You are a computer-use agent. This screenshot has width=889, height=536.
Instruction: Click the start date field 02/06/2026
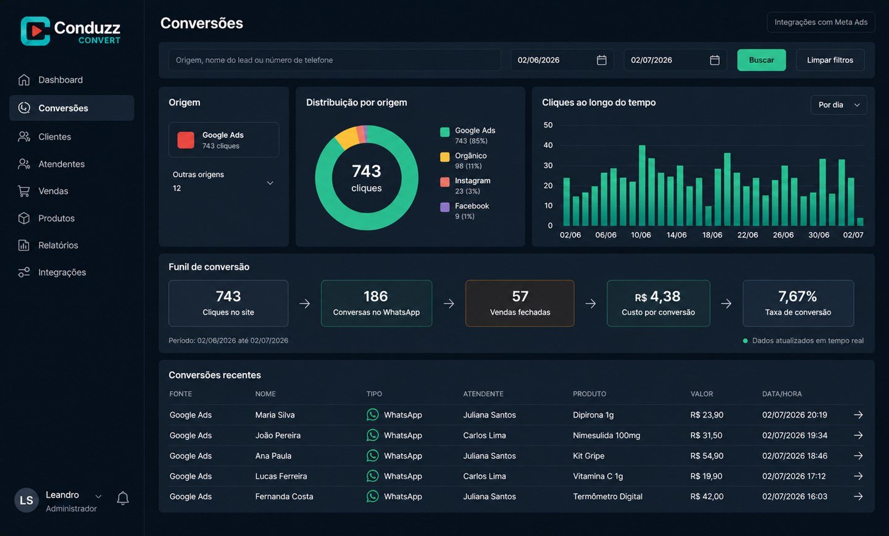562,60
